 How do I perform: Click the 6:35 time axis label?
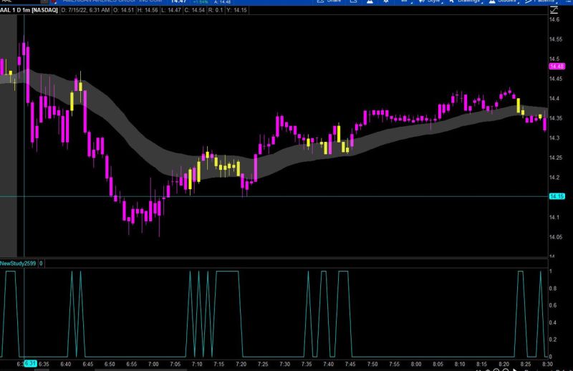pos(44,364)
